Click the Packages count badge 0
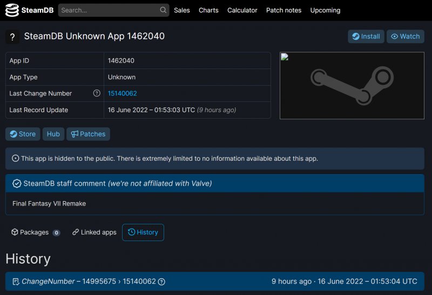The width and height of the screenshot is (432, 295). [x=56, y=233]
